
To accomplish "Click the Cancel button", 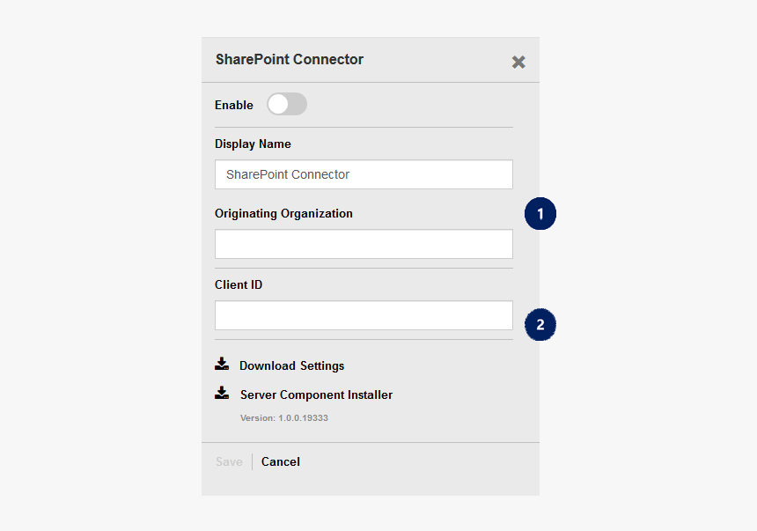I will click(x=281, y=462).
